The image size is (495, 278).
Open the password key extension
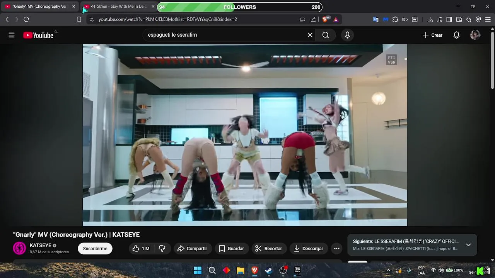[x=405, y=19]
